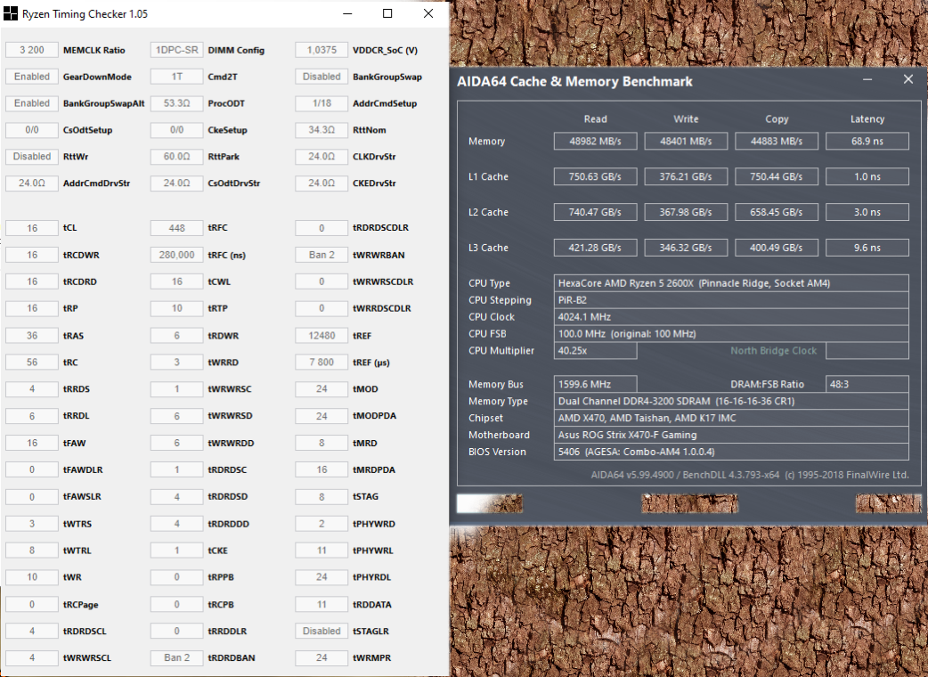This screenshot has width=928, height=677.
Task: Click the MEMCLK Ratio field showing 3 200
Action: click(x=32, y=50)
